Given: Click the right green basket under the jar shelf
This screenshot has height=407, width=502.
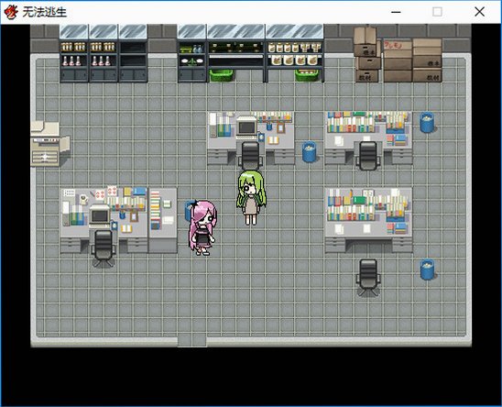Looking at the screenshot, I should pyautogui.click(x=306, y=75).
